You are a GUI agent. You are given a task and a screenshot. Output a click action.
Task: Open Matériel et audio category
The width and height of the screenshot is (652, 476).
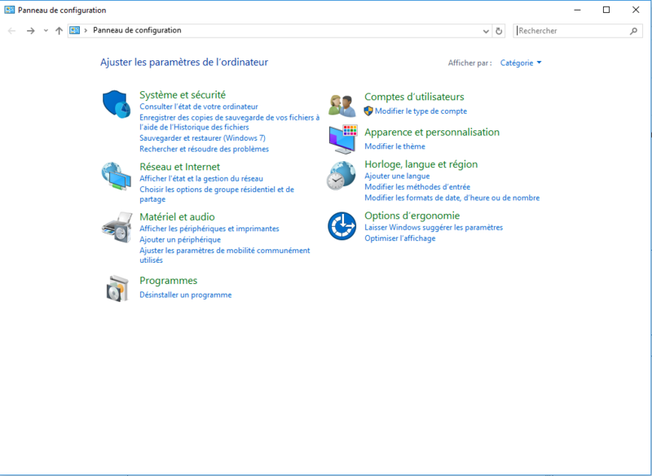(177, 217)
